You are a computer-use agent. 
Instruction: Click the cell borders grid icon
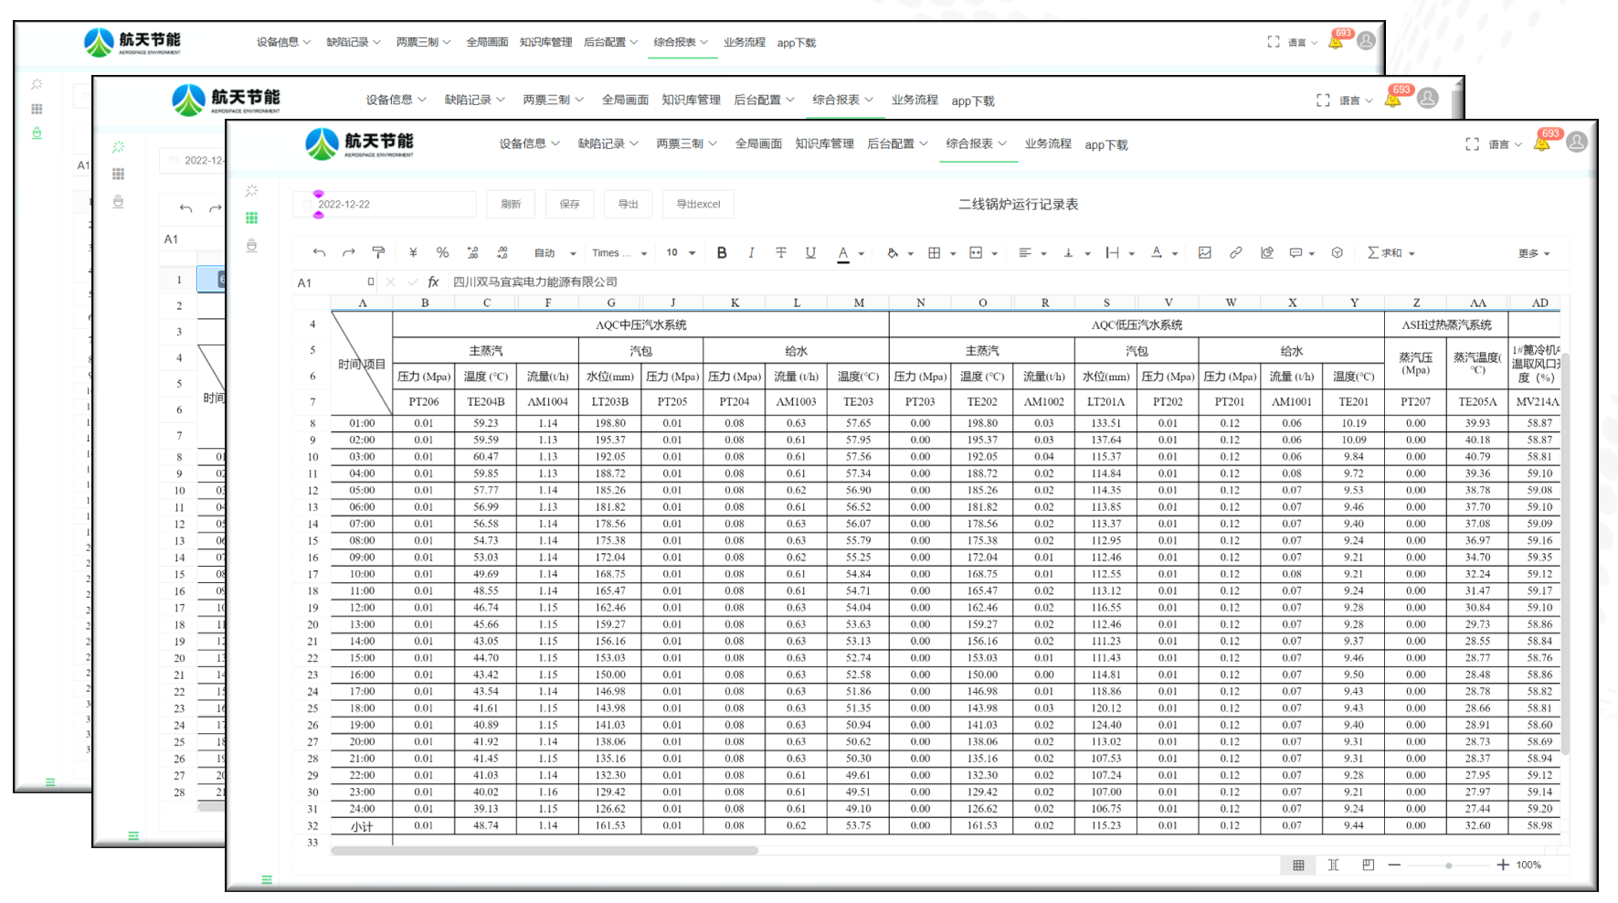[x=934, y=253]
